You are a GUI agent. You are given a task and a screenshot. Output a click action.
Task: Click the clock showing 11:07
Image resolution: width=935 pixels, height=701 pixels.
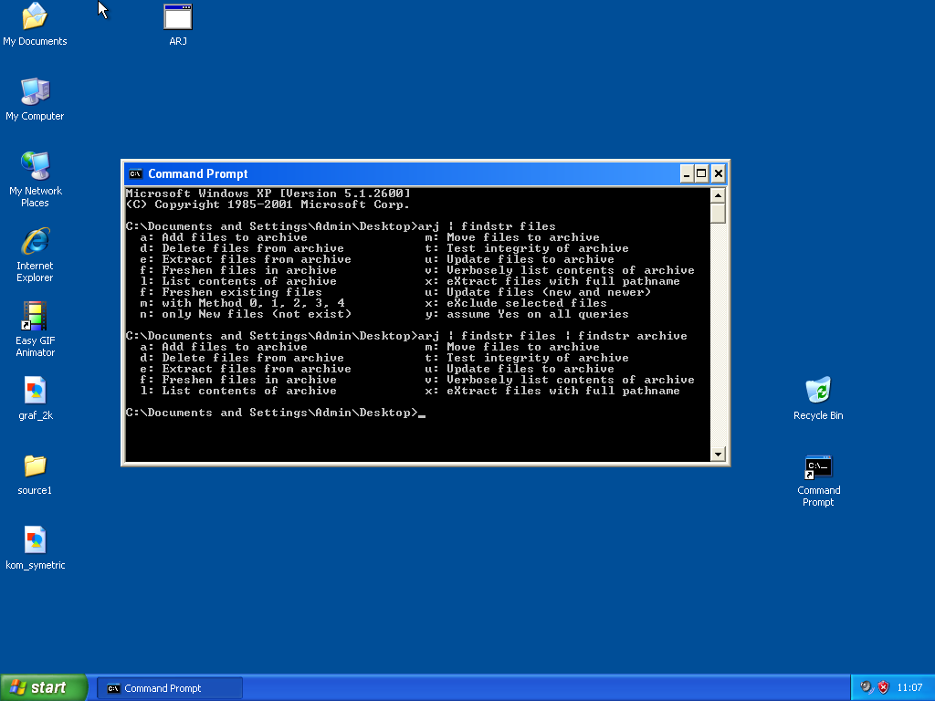click(x=909, y=688)
